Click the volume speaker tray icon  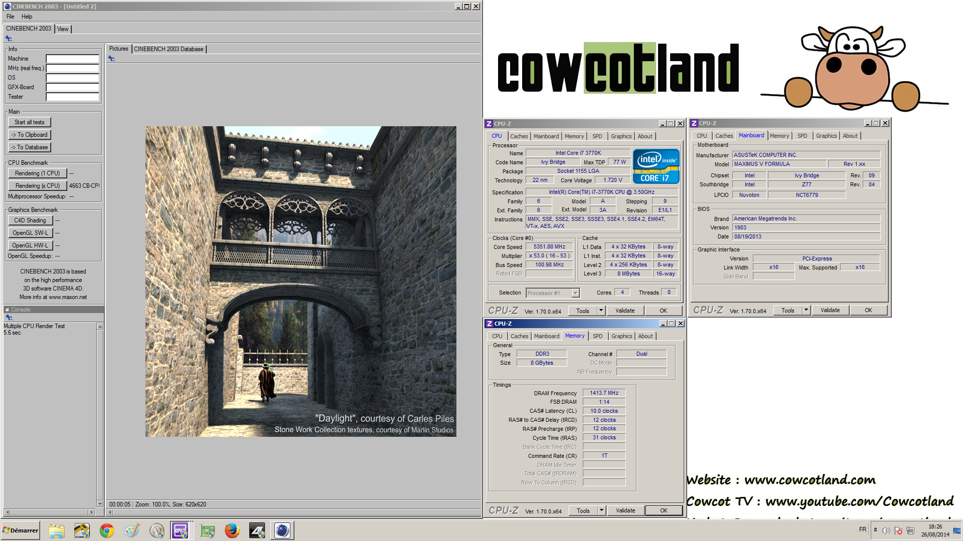point(886,530)
